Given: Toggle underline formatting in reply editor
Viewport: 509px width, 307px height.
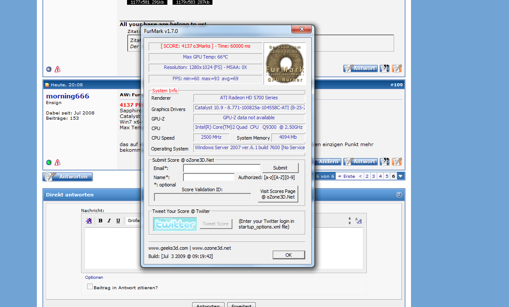Looking at the screenshot, I should 118,221.
